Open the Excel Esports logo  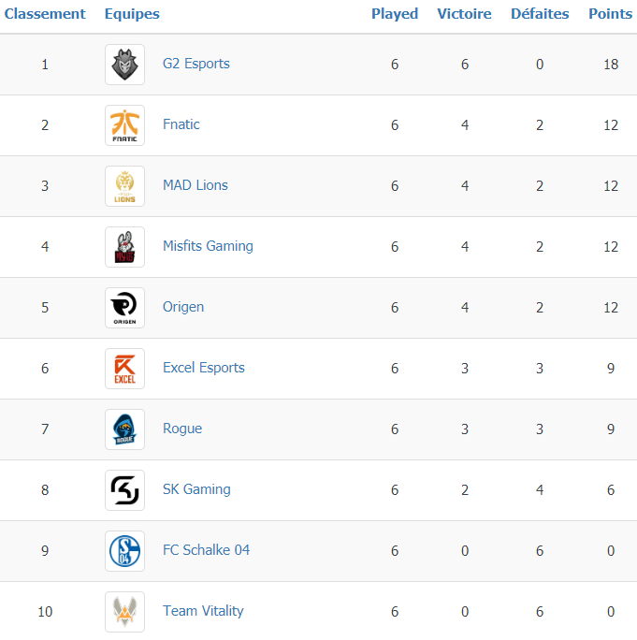pyautogui.click(x=124, y=369)
